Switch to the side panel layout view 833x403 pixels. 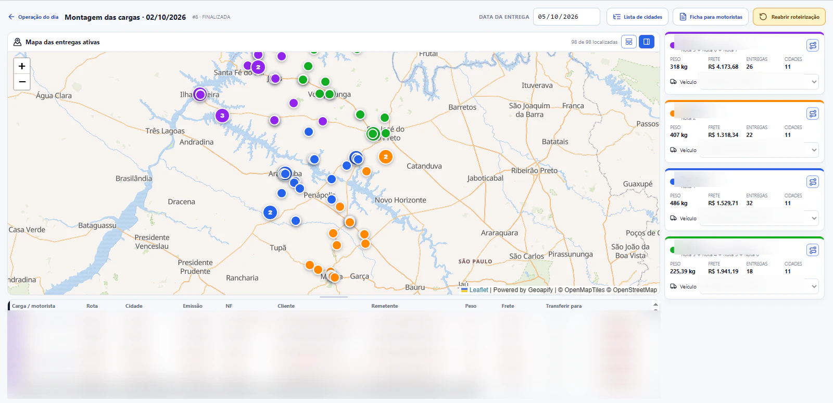tap(646, 42)
